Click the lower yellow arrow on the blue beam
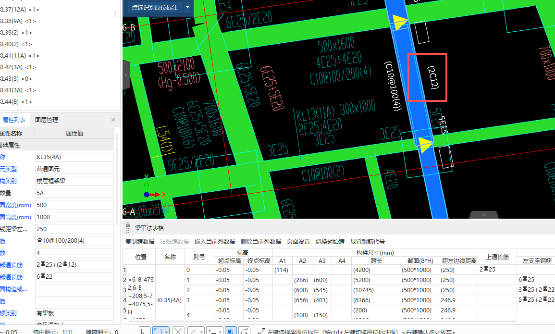Viewport: 555px width, 334px height. click(x=425, y=145)
